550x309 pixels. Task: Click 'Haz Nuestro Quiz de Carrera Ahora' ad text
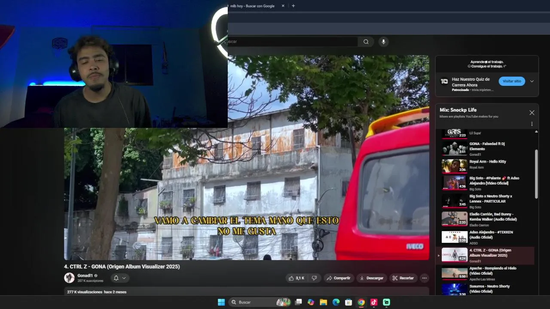(x=471, y=82)
